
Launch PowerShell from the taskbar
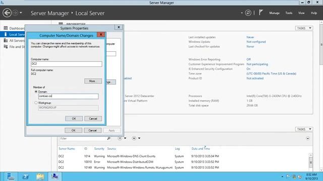(x=26, y=176)
